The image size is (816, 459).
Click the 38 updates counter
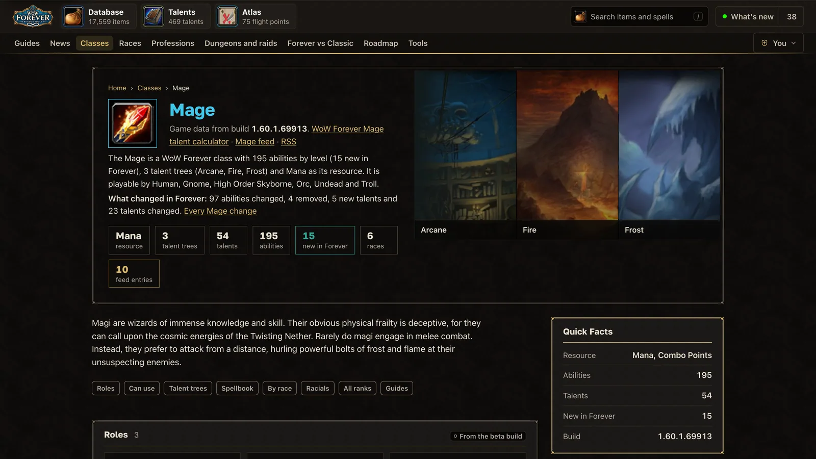[x=792, y=17]
